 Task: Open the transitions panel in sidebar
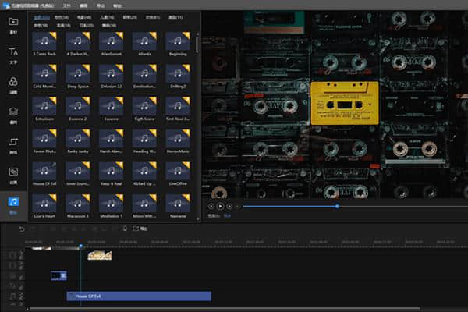pos(12,144)
